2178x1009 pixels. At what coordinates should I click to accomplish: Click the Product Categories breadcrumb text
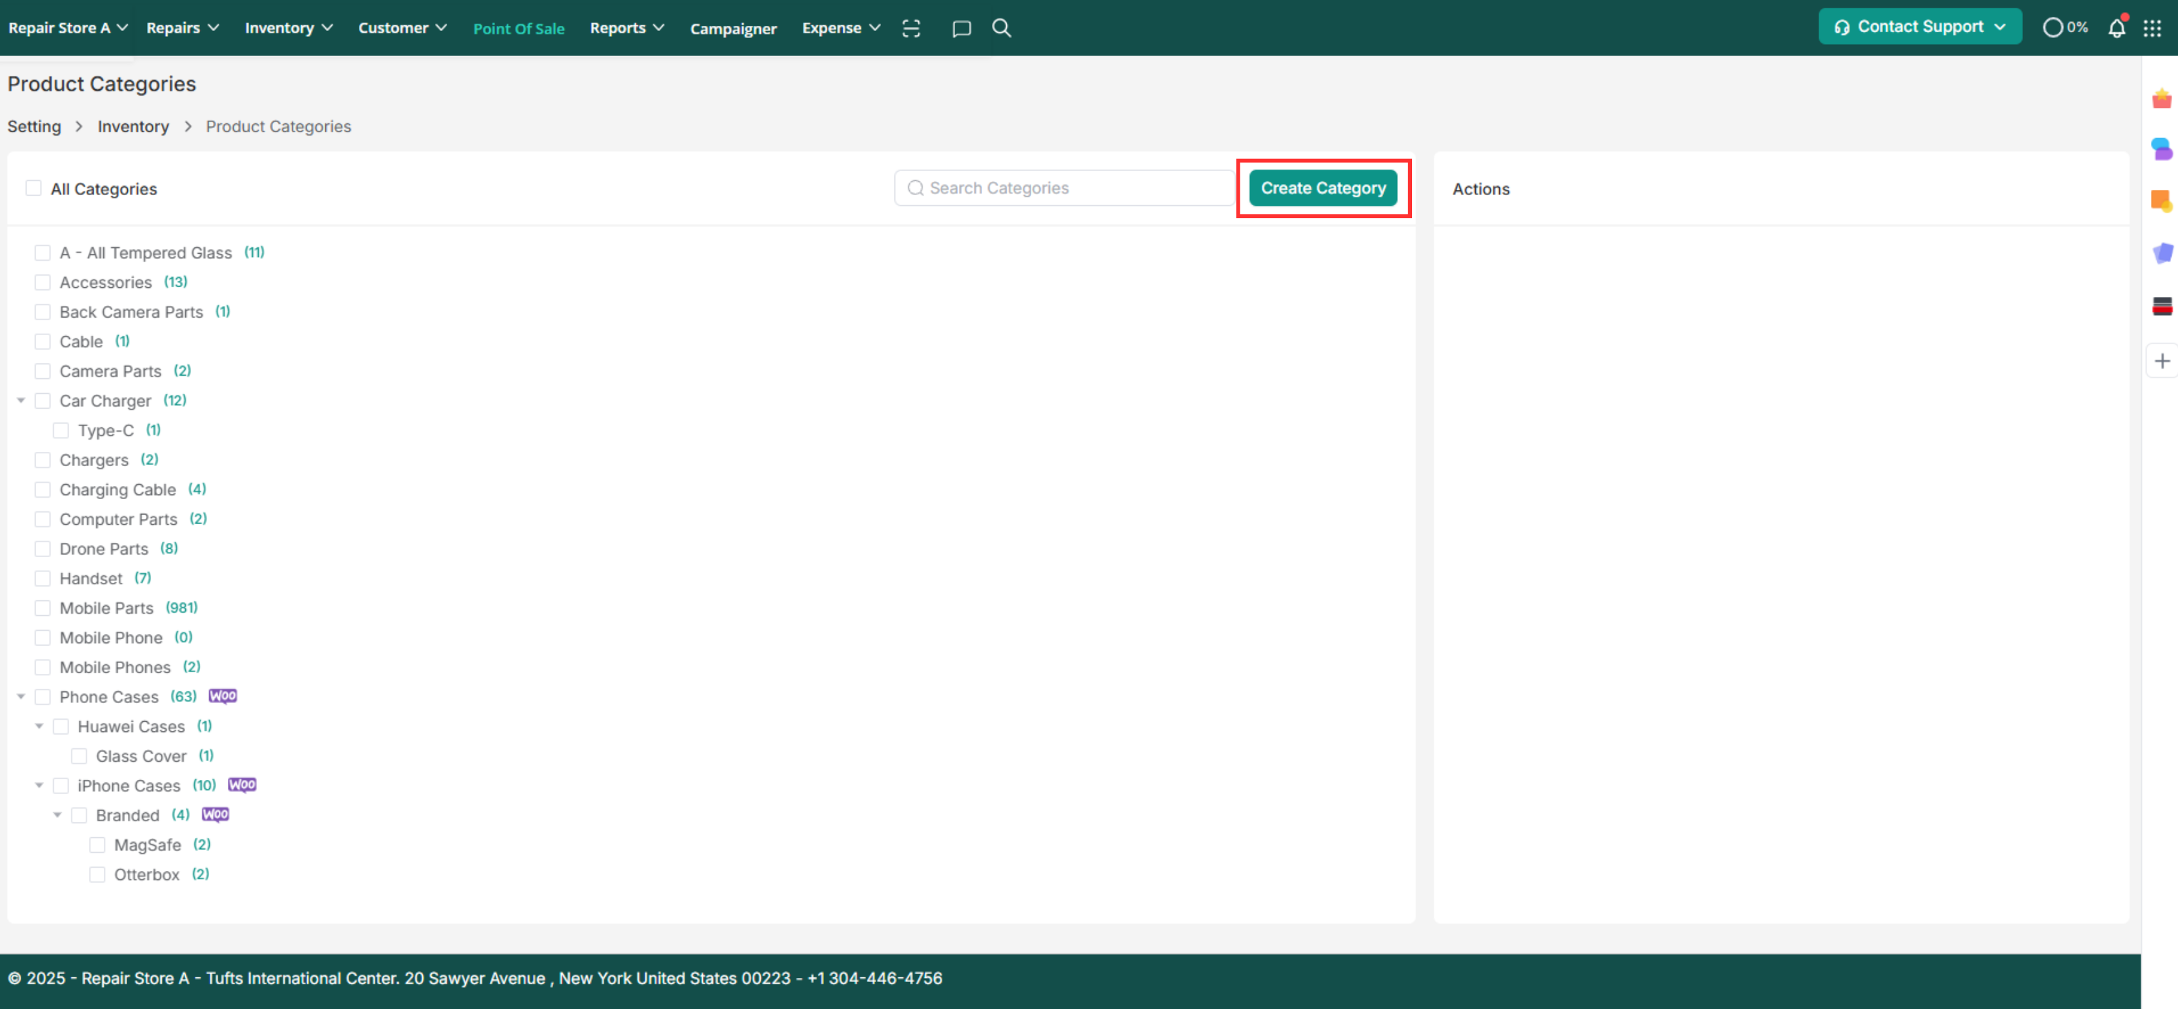(278, 126)
